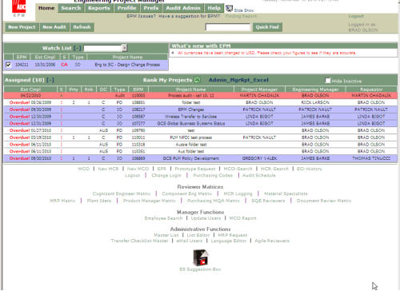Viewport: 400px width, 291px height.
Task: Sort by the Project Name column header
Action: tap(191, 90)
